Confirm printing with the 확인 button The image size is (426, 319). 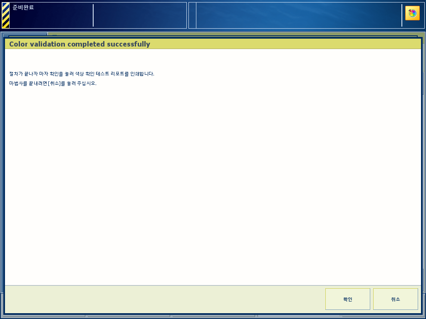click(x=348, y=299)
